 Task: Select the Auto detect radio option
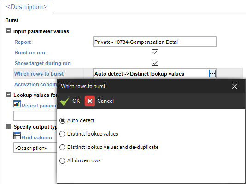[x=62, y=120]
